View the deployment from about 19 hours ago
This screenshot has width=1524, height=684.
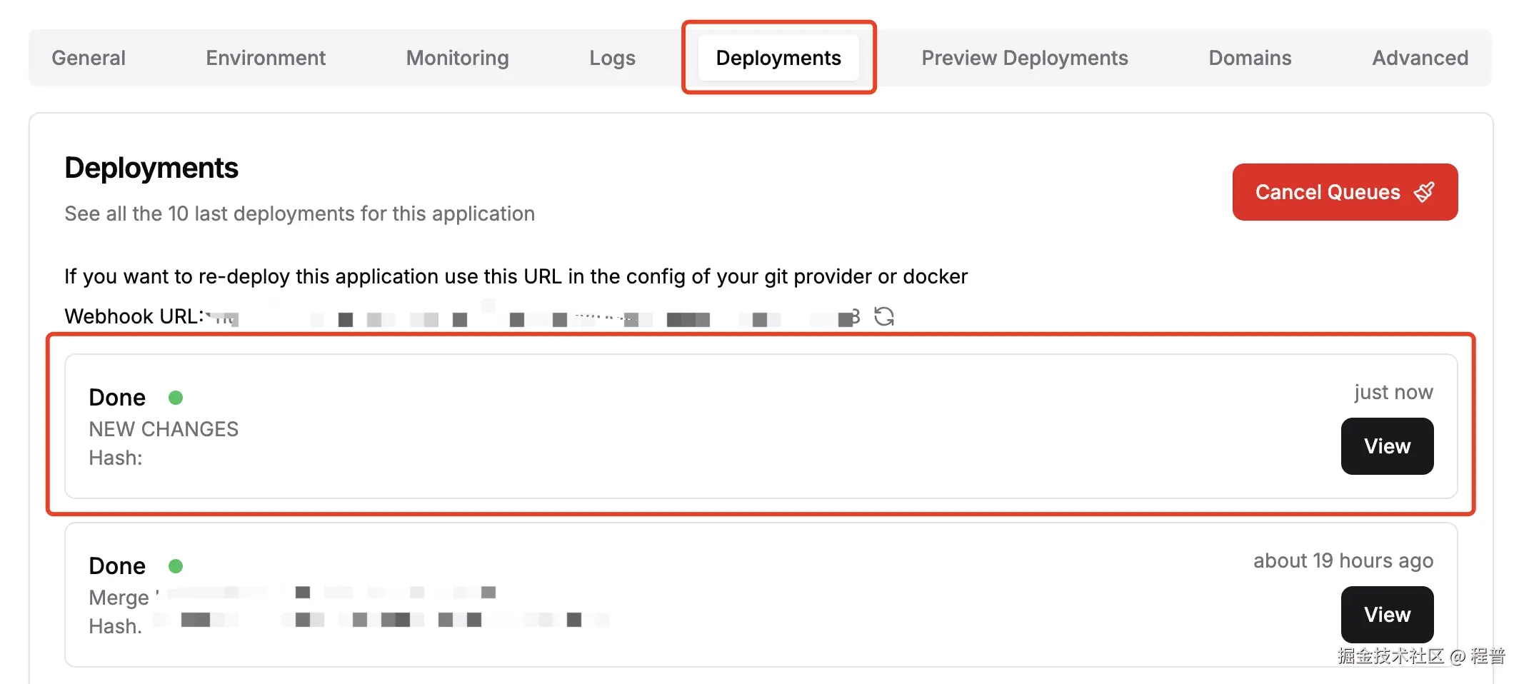coord(1386,614)
